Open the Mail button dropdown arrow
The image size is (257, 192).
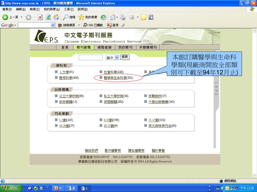point(117,17)
